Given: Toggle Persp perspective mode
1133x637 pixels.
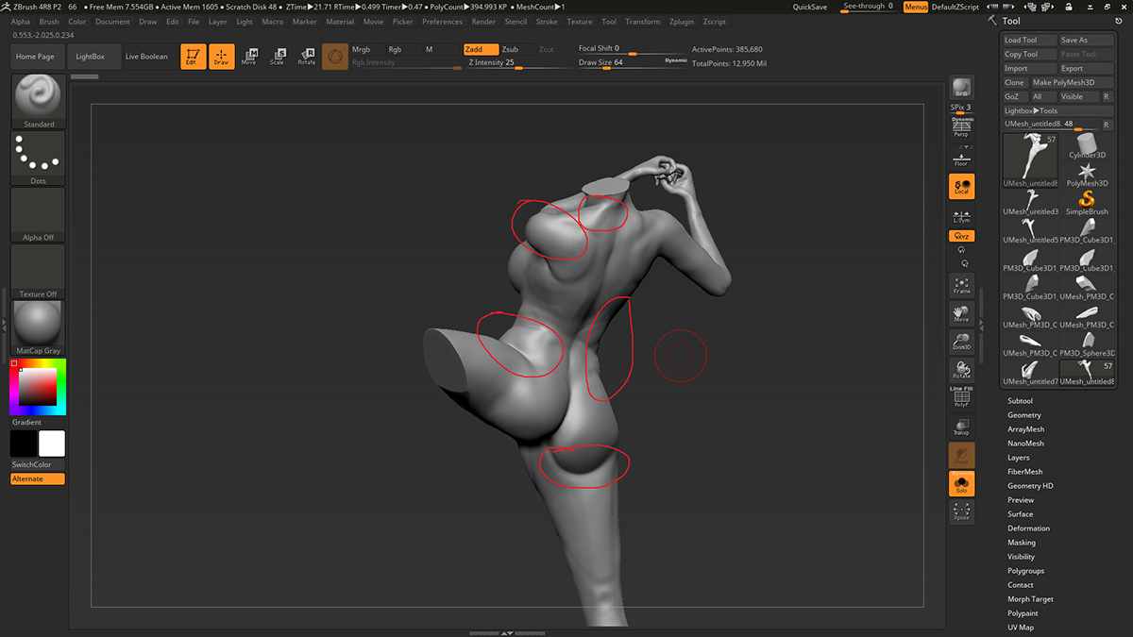Looking at the screenshot, I should point(961,128).
